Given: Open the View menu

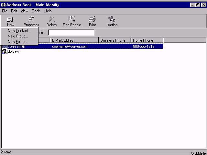Looking at the screenshot, I should pyautogui.click(x=25, y=11).
